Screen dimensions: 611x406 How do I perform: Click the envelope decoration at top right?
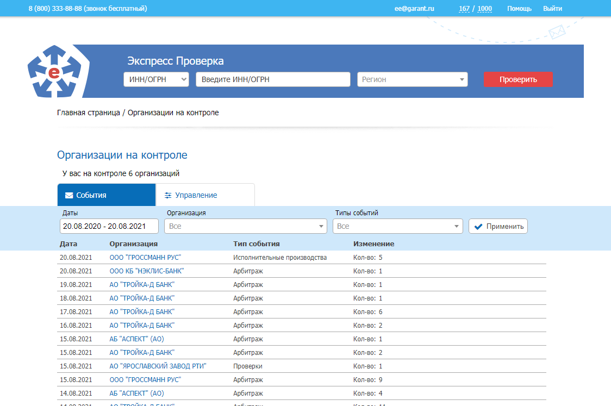pyautogui.click(x=557, y=33)
